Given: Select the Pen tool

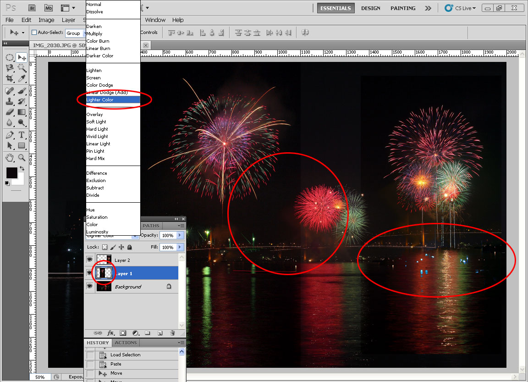Looking at the screenshot, I should pos(10,135).
